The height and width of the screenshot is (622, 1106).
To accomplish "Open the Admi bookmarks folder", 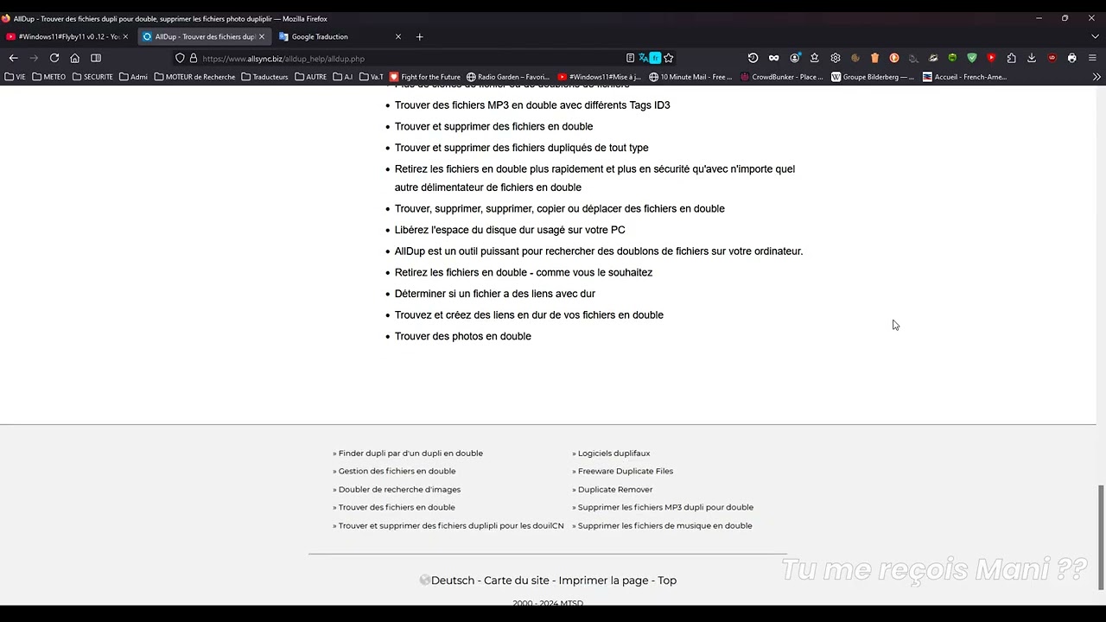I will (x=133, y=77).
